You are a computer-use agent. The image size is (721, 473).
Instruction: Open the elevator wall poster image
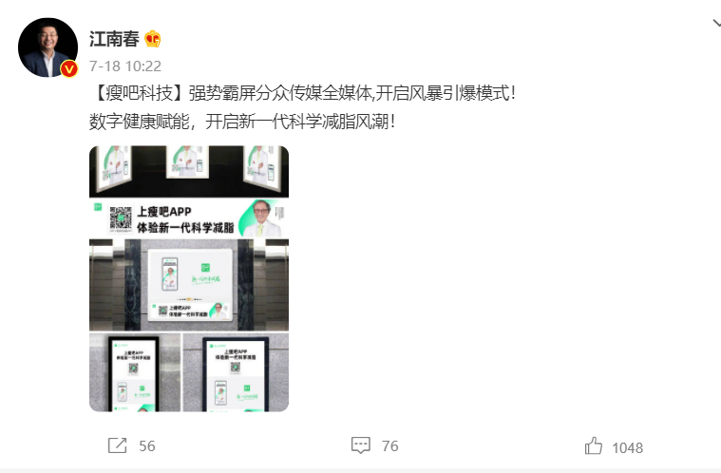tap(189, 285)
